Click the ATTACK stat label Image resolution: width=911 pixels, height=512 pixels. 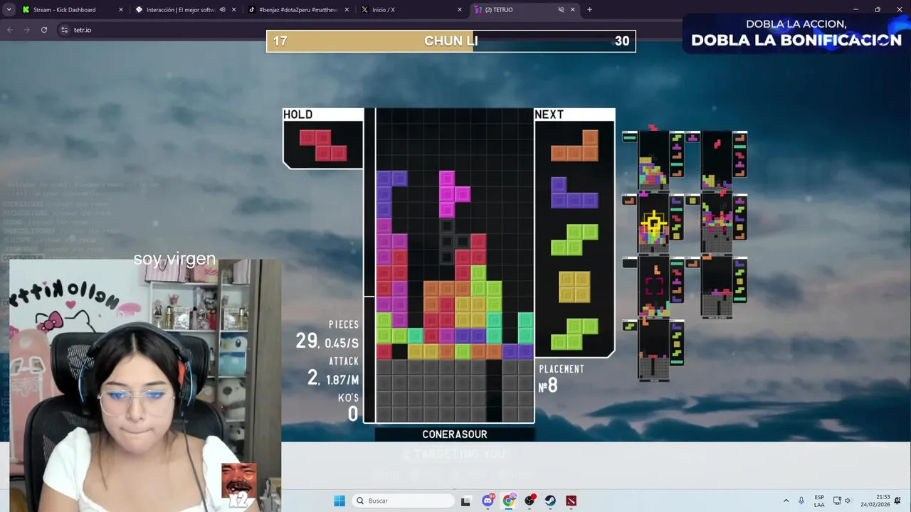(344, 361)
